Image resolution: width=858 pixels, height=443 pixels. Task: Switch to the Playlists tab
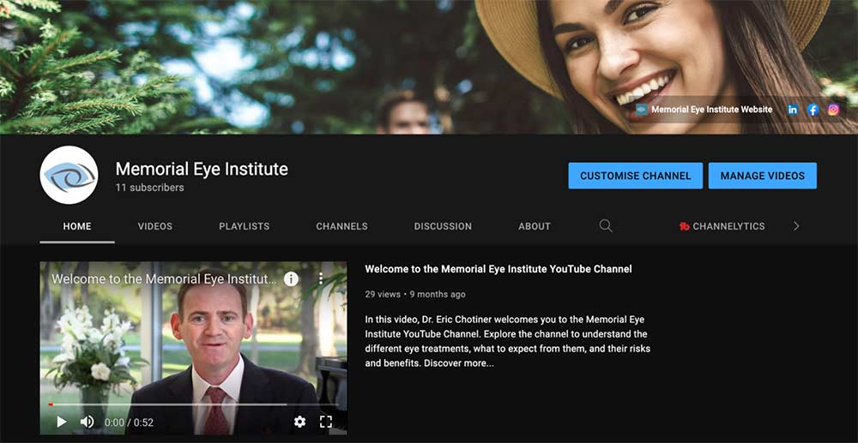[244, 226]
